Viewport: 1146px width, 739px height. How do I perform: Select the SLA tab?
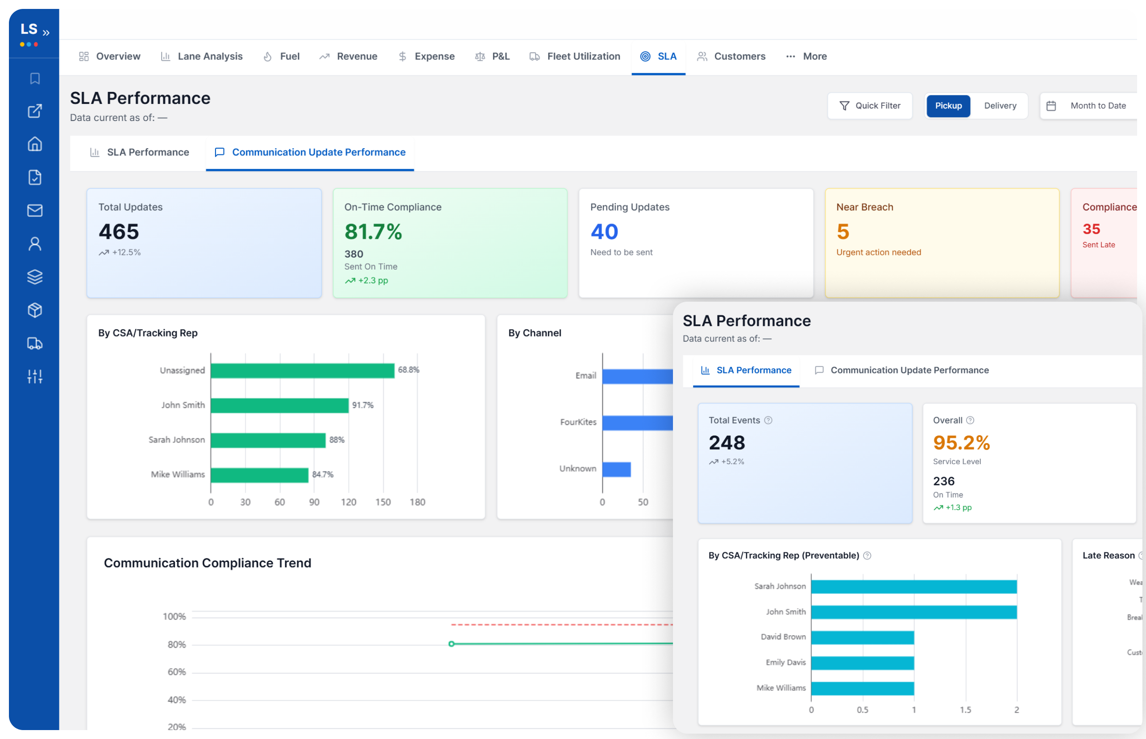click(658, 56)
